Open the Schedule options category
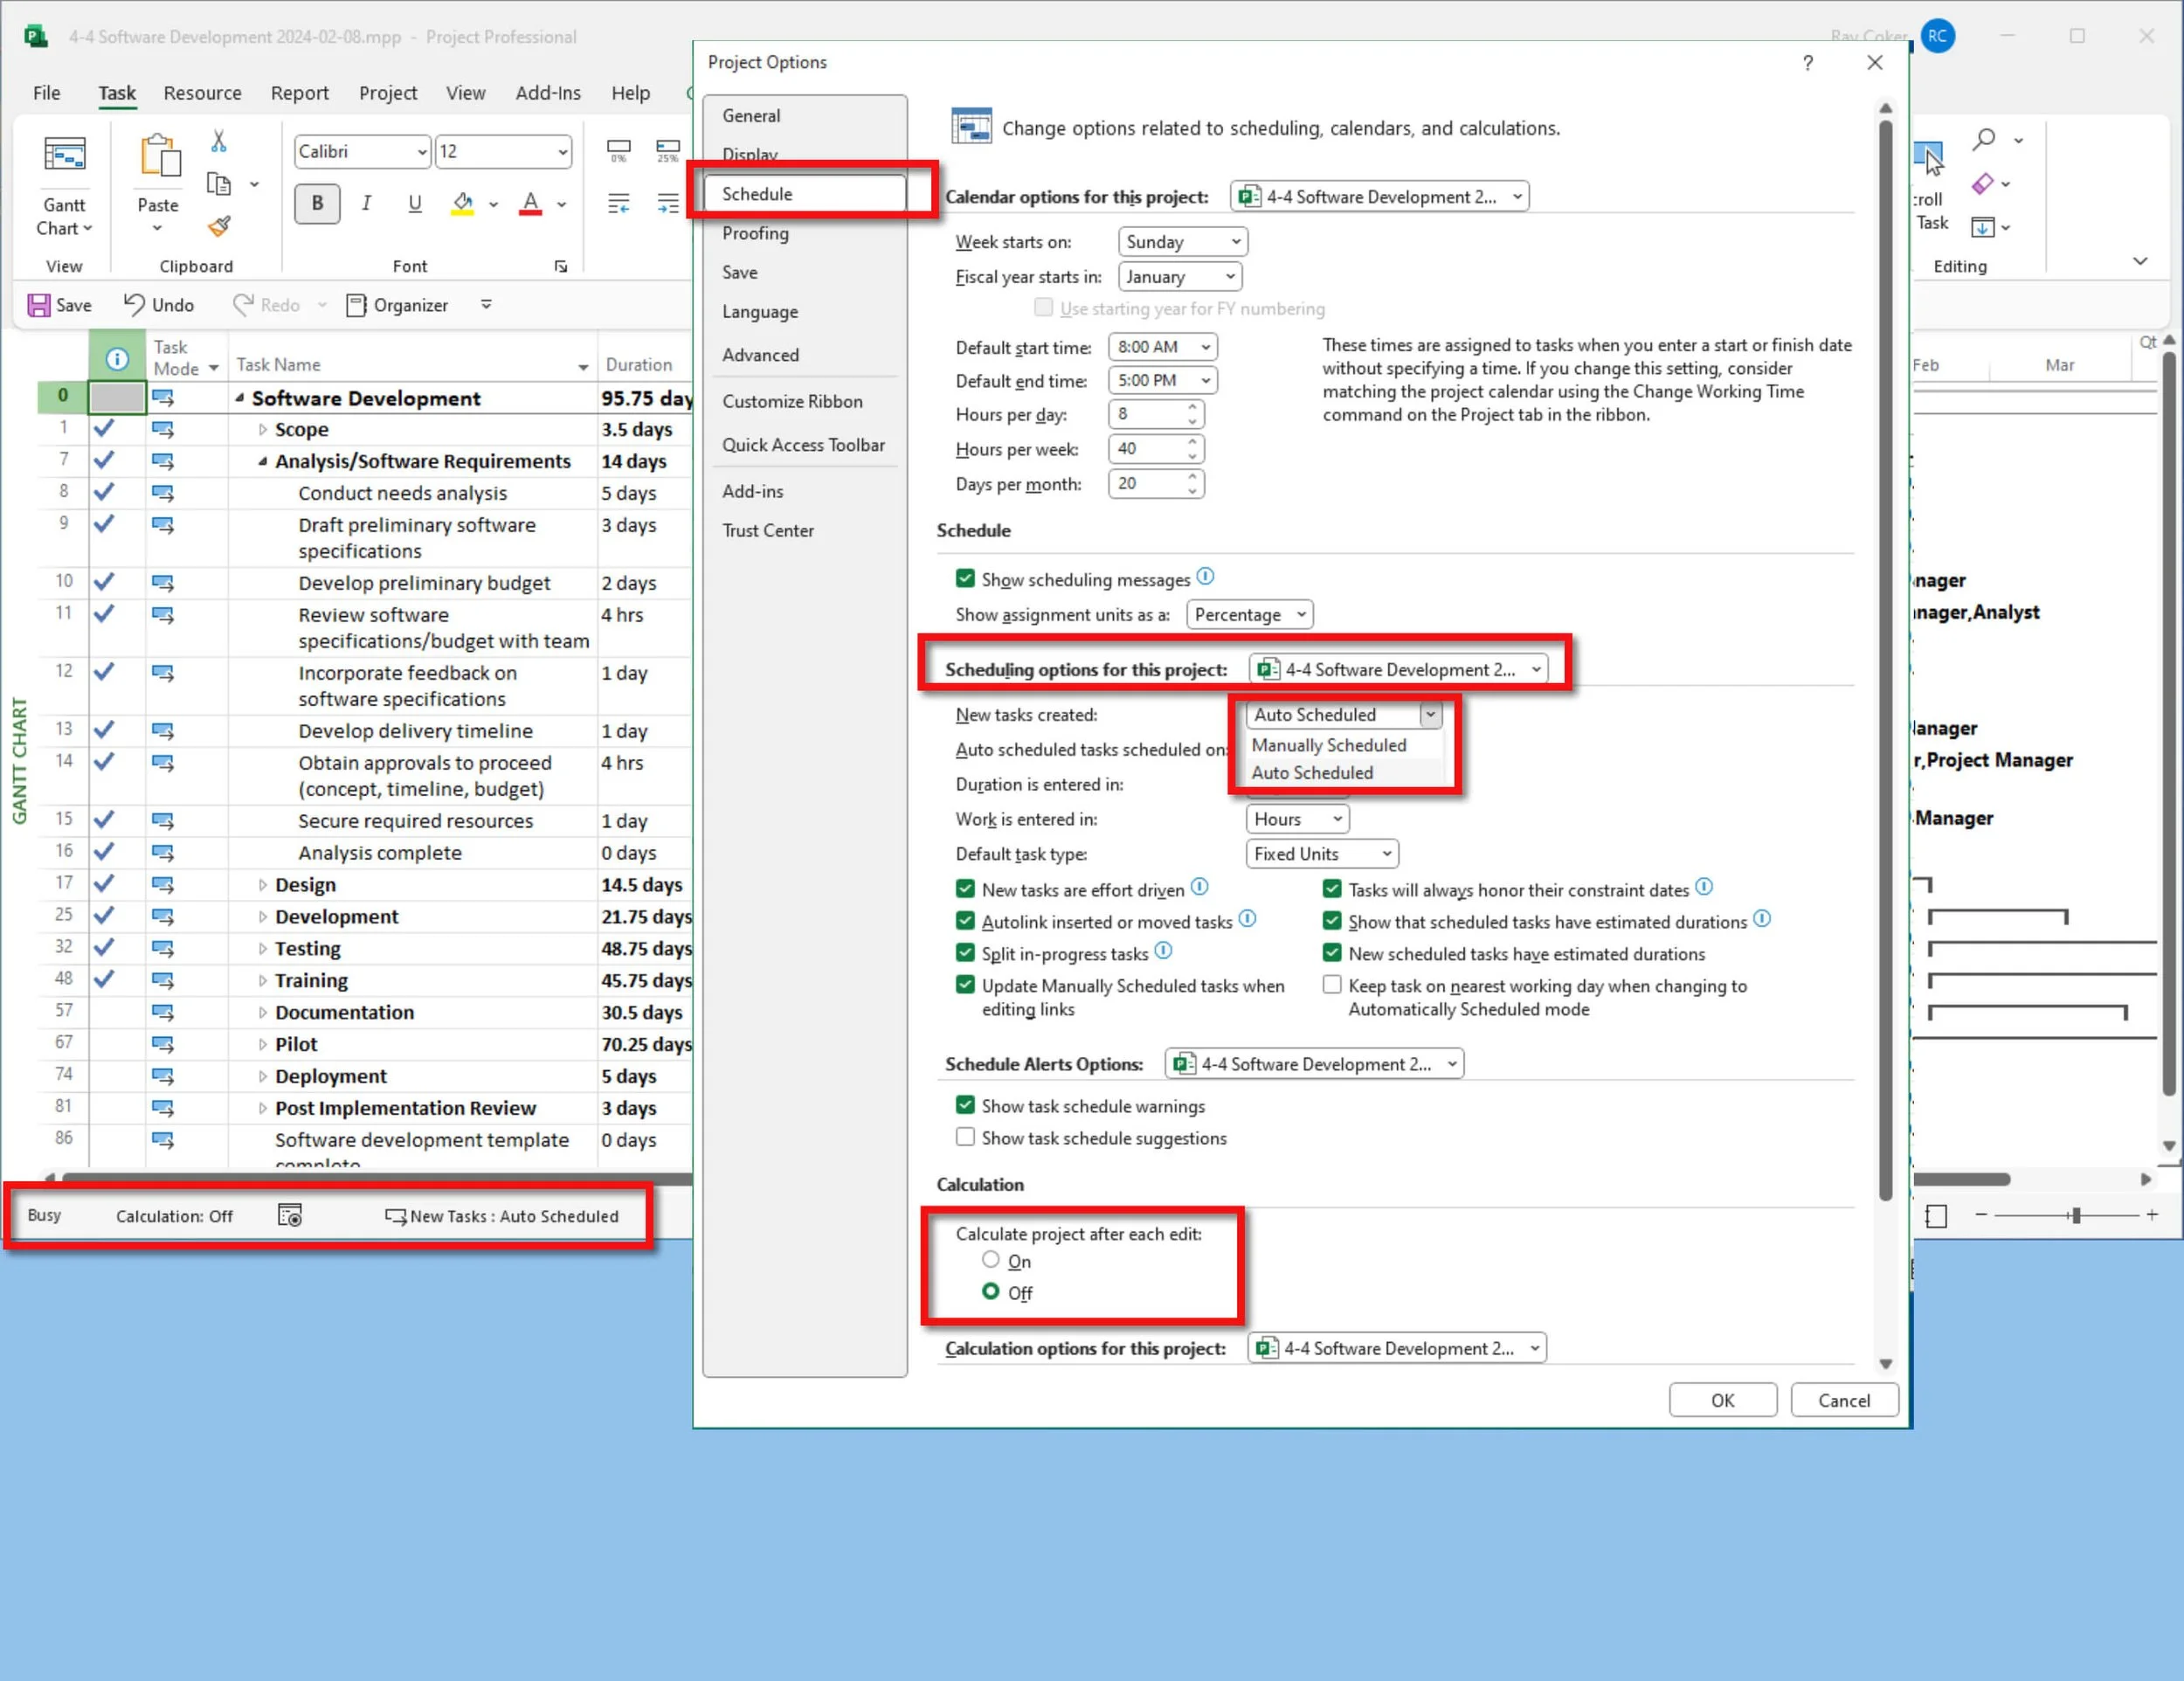Image resolution: width=2184 pixels, height=1681 pixels. [x=804, y=194]
